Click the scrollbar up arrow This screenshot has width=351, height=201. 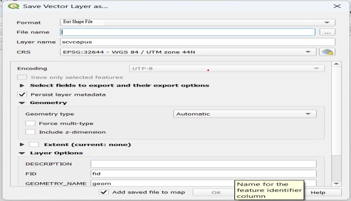(x=336, y=64)
